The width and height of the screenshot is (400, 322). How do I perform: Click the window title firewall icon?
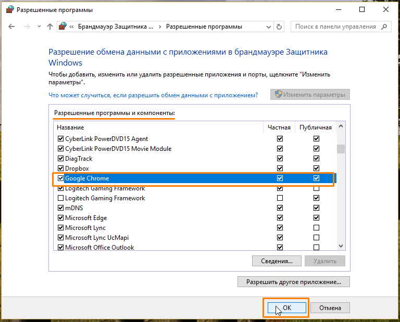tap(10, 10)
